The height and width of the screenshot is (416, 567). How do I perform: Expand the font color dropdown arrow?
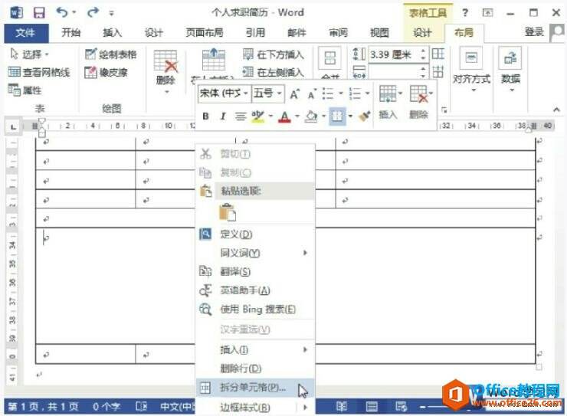(297, 116)
